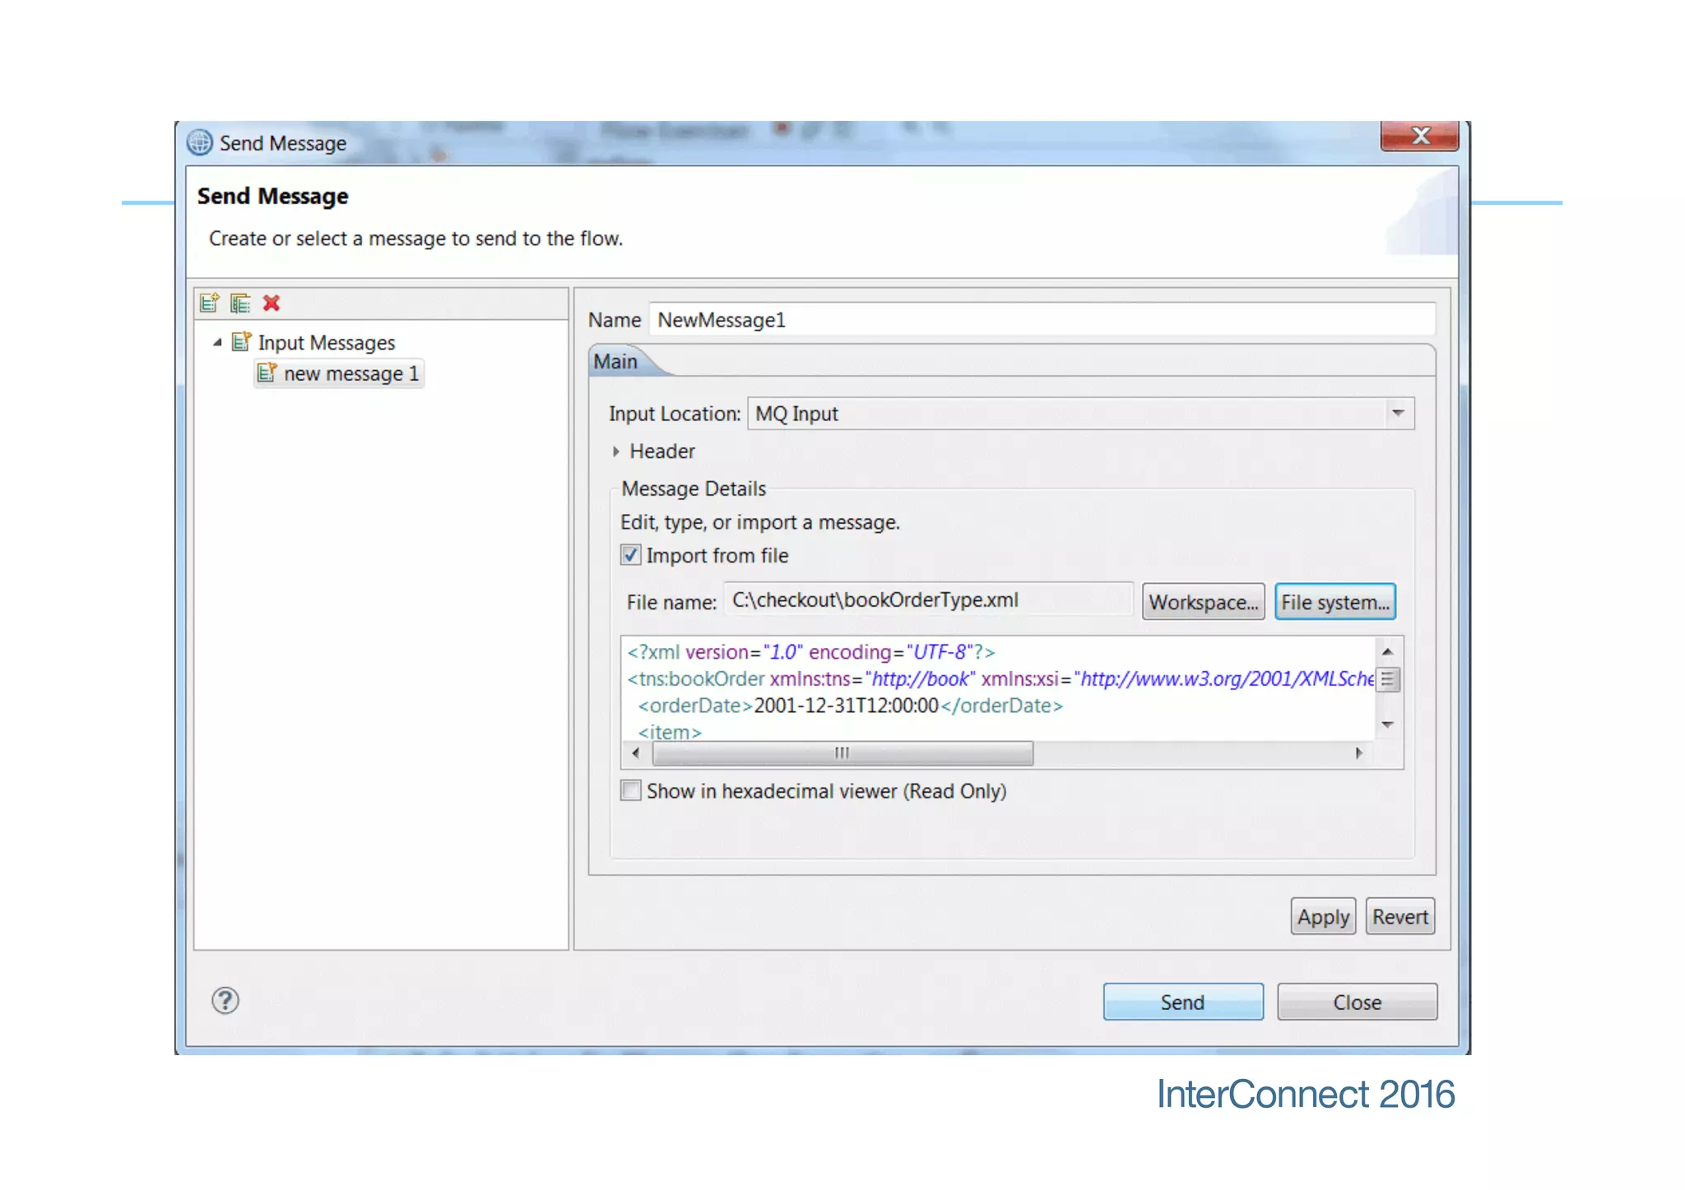Select new message 1 in the tree
The height and width of the screenshot is (1190, 1685).
[351, 374]
